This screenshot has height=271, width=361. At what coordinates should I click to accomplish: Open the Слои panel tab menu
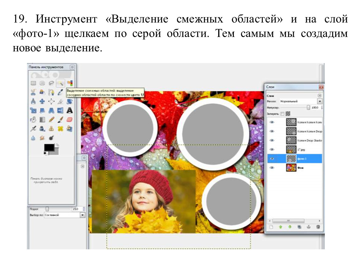tap(320, 95)
